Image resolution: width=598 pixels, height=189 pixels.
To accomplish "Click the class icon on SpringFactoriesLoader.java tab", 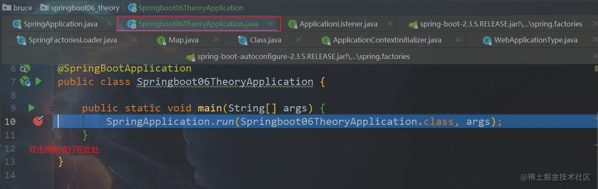I will [21, 40].
